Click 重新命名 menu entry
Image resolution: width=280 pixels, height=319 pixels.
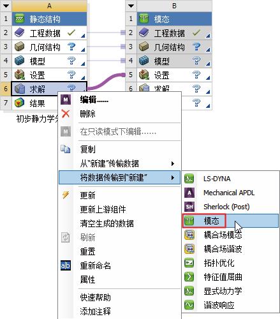(x=119, y=265)
